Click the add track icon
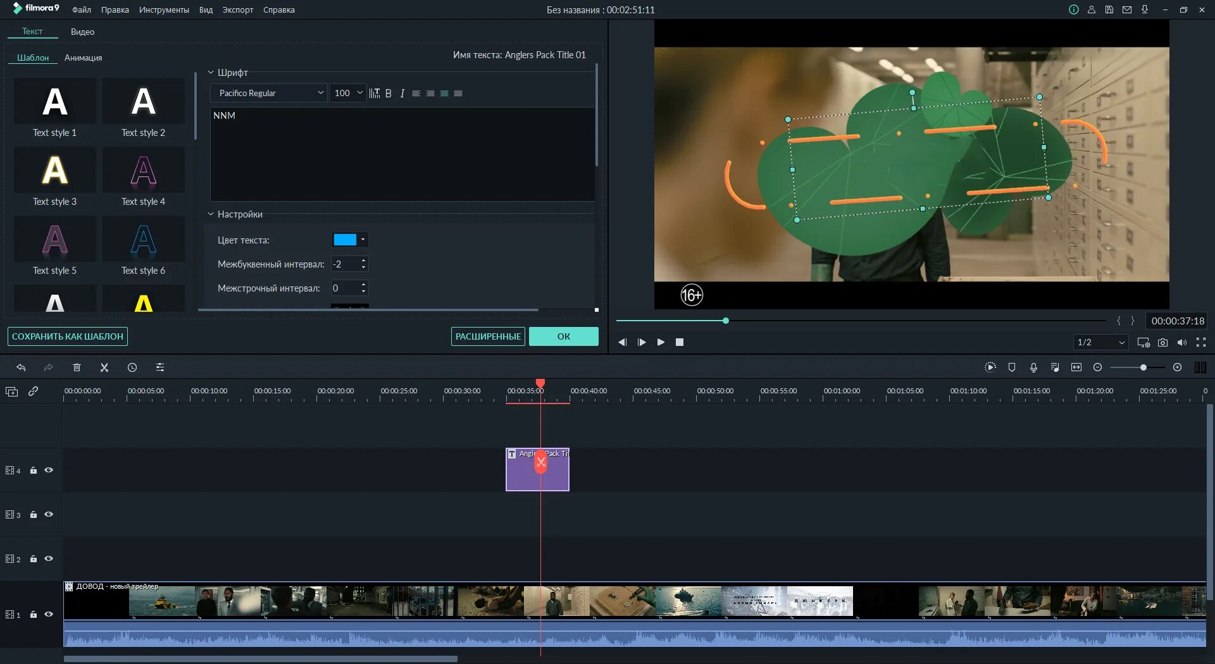The image size is (1215, 664). (12, 391)
